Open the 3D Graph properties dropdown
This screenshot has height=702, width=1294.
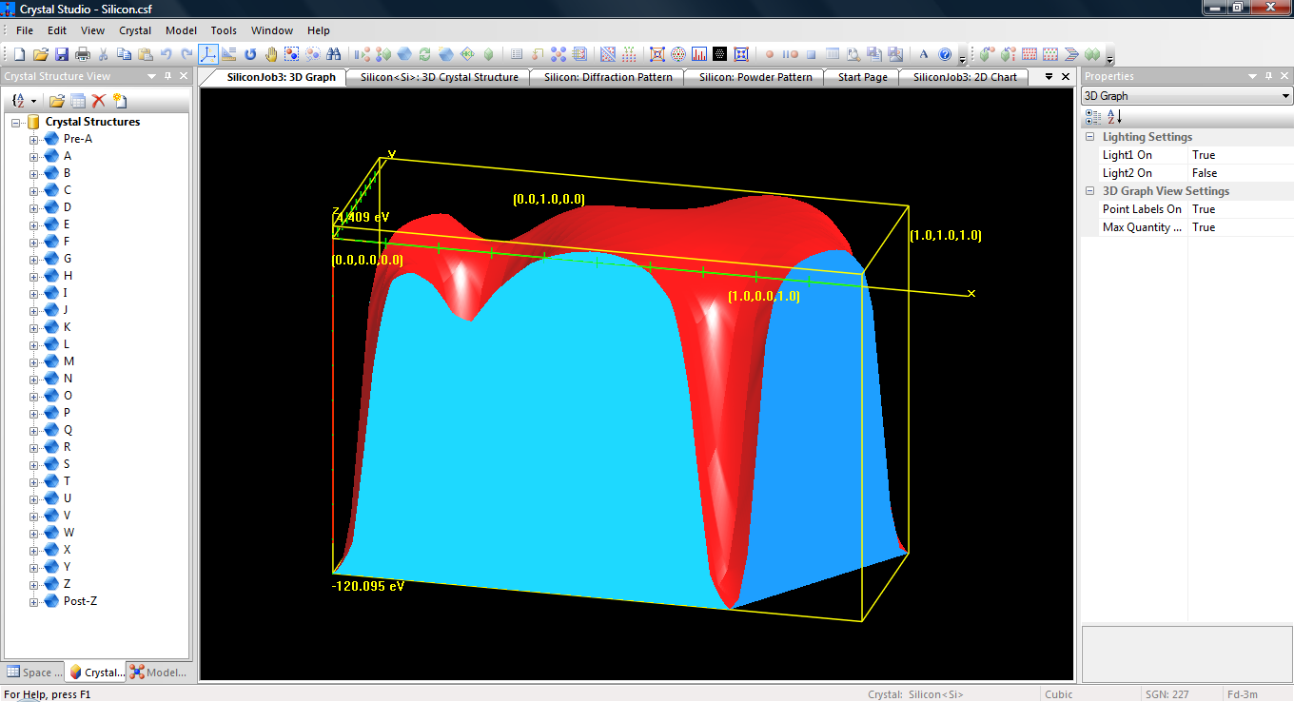click(1286, 96)
